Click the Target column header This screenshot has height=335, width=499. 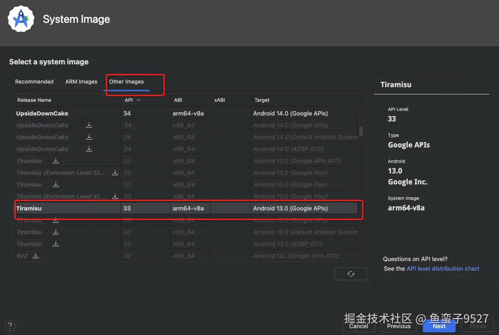(x=262, y=100)
